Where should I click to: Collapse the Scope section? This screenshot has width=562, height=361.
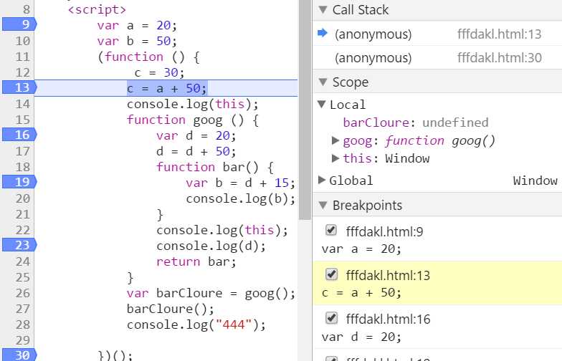[323, 82]
